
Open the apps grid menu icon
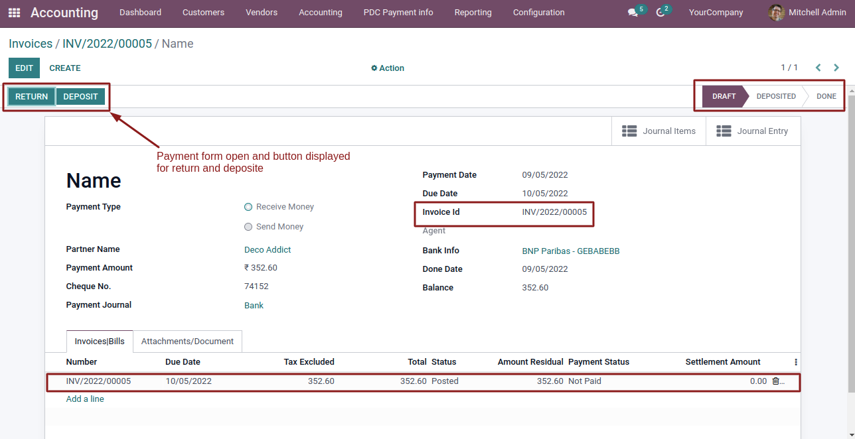click(x=14, y=13)
